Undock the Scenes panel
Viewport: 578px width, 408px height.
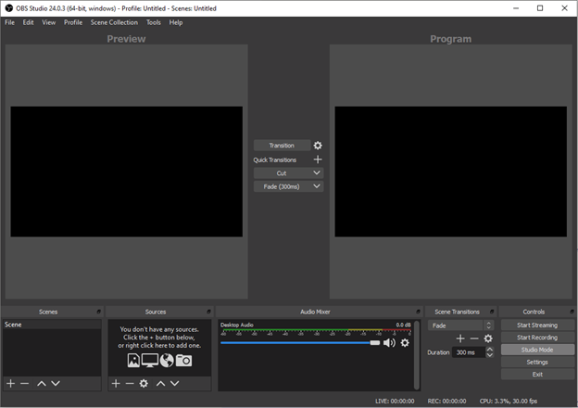(99, 312)
